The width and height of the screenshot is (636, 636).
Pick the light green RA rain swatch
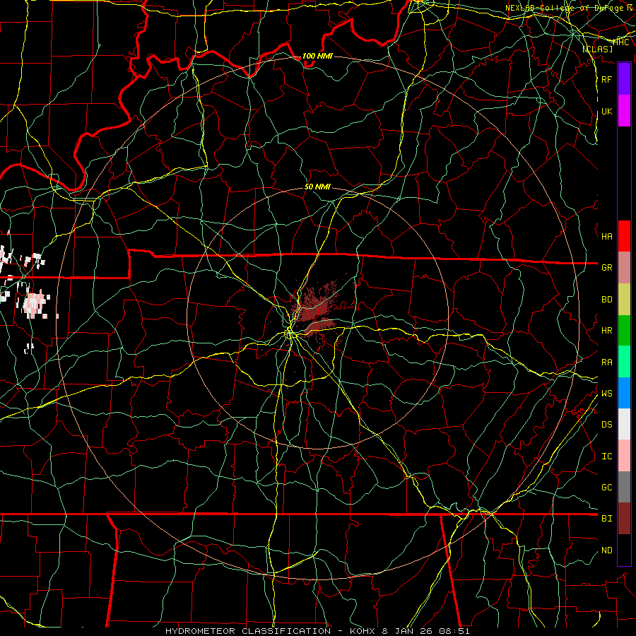tap(624, 362)
